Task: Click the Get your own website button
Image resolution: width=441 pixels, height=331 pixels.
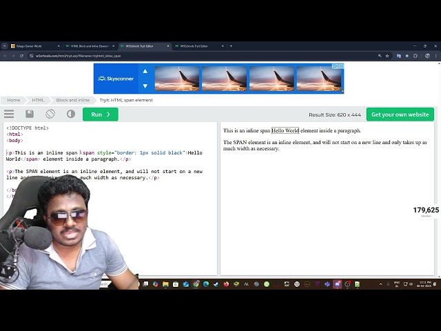Action: click(x=400, y=114)
